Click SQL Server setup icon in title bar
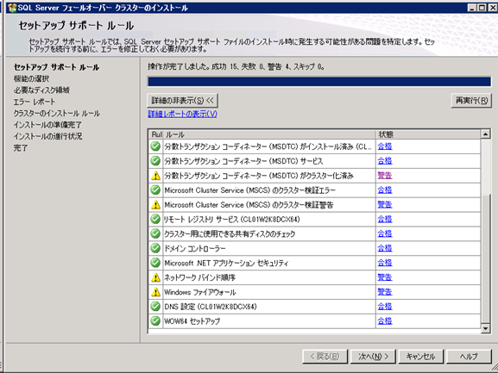498x373 pixels. pos(12,8)
